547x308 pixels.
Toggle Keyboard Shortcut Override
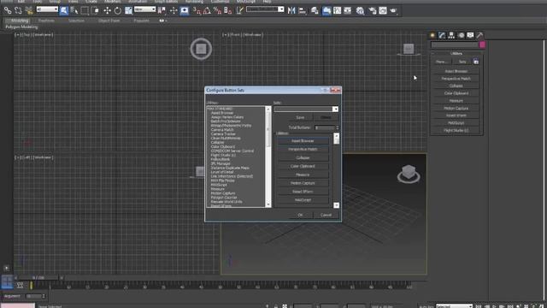185,10
